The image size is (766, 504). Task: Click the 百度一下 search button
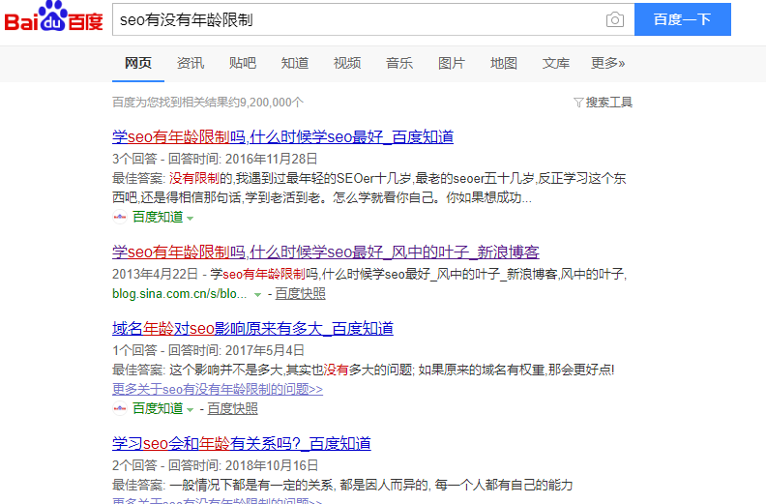click(x=683, y=19)
